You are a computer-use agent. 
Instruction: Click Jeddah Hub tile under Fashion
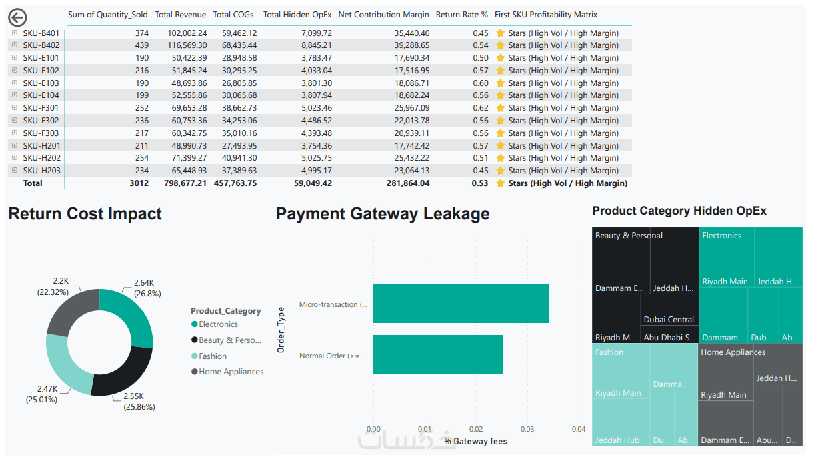(x=621, y=422)
